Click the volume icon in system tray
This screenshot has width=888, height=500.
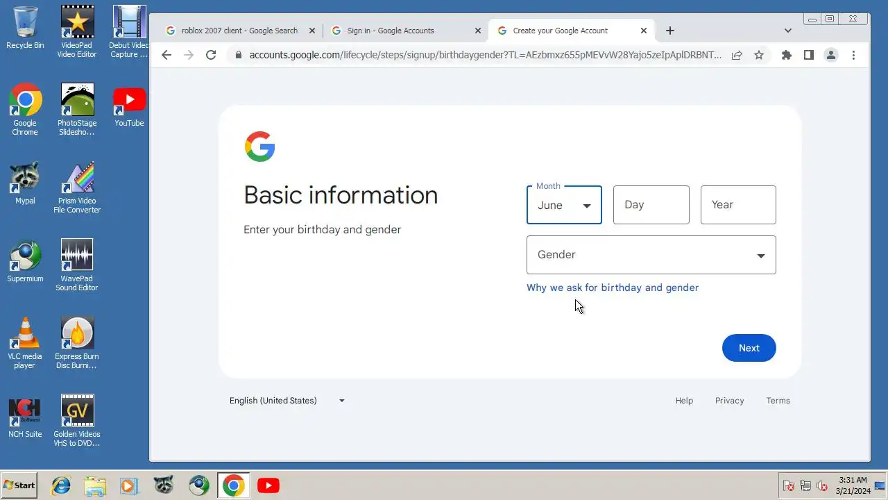tap(822, 486)
